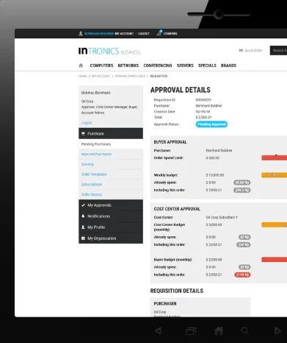Click the Weekly budget value $ 10,000.00
The height and width of the screenshot is (343, 287).
(215, 175)
